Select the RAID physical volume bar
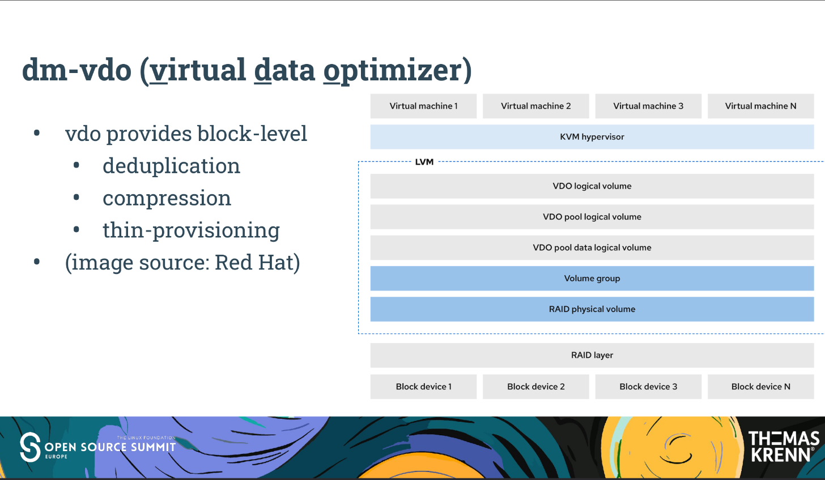The height and width of the screenshot is (480, 825). (x=592, y=309)
